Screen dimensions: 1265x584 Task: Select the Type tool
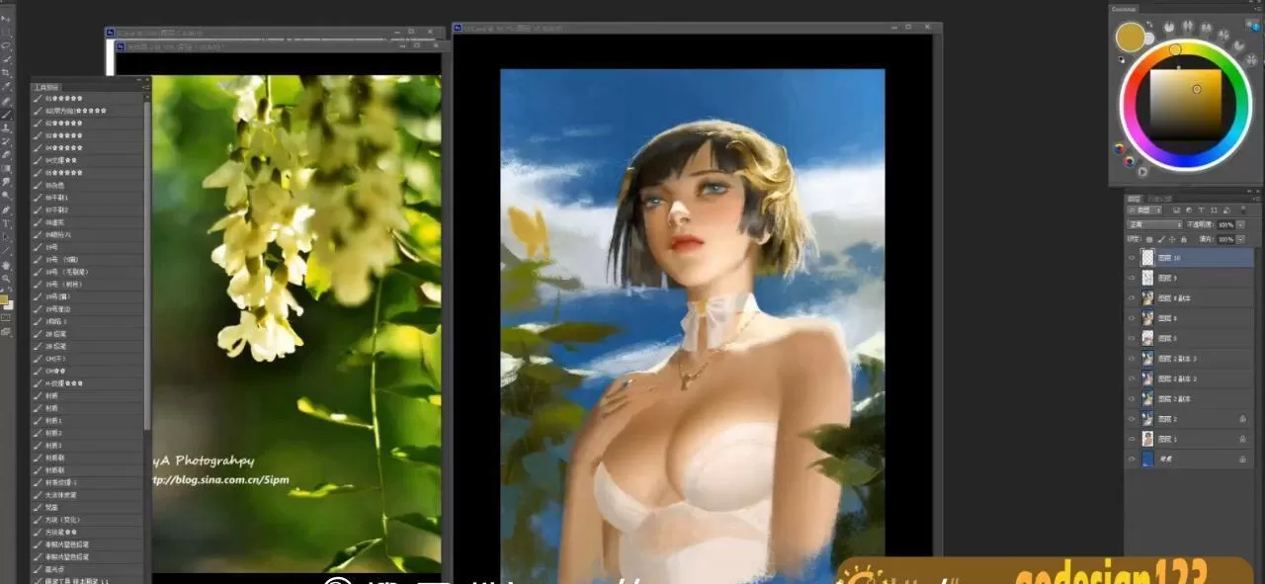click(6, 223)
